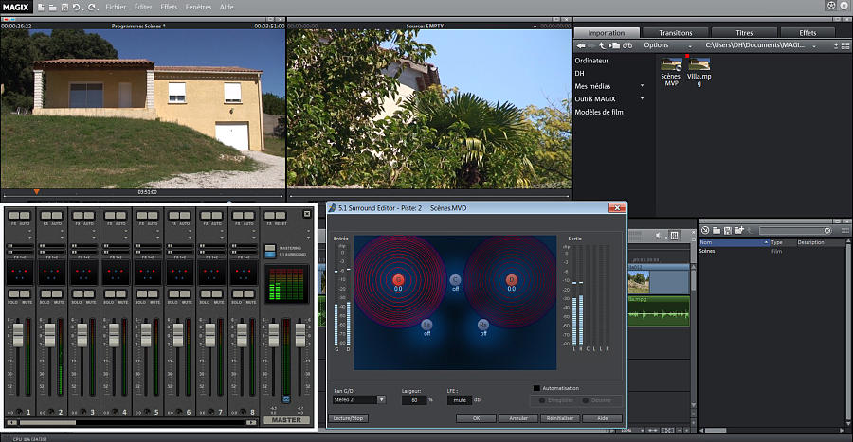The height and width of the screenshot is (442, 853).
Task: Click program monitor position marker
Action: pos(36,192)
